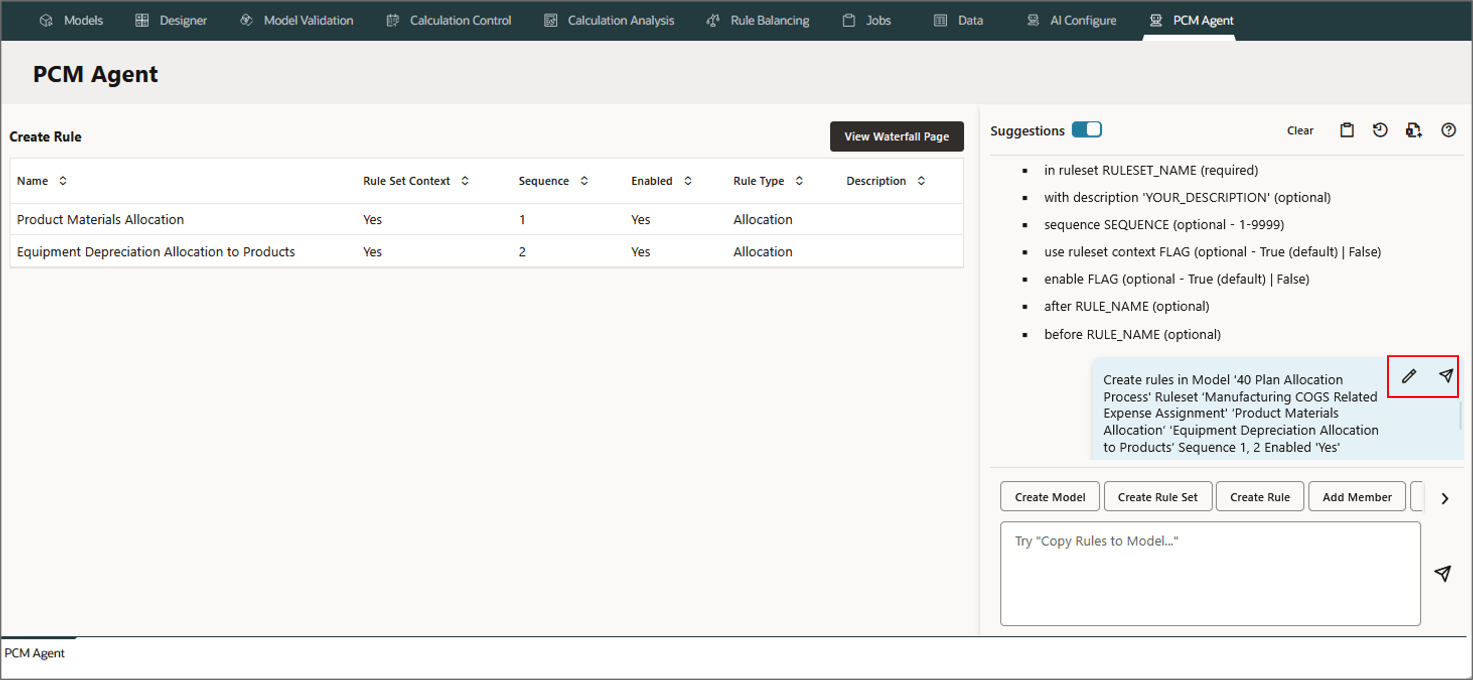1473x680 pixels.
Task: Click the chat message scrollbar
Action: pos(1460,415)
